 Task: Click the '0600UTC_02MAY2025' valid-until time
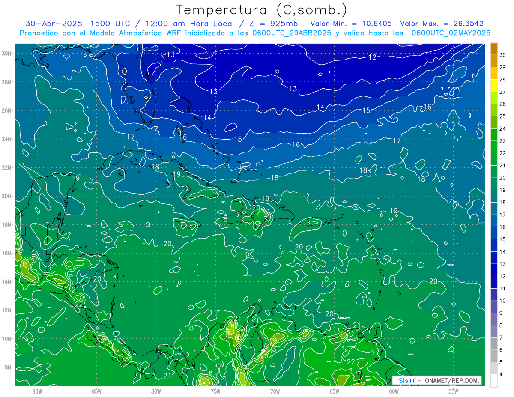451,33
